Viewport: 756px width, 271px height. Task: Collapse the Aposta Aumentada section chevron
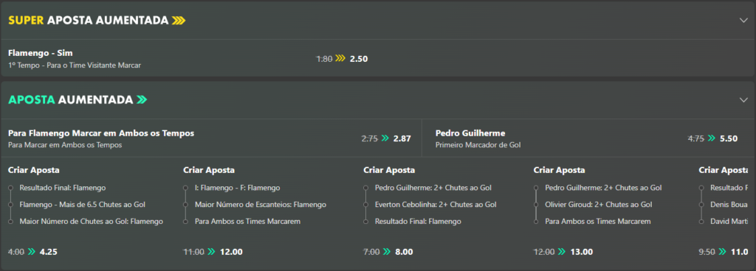coord(743,100)
